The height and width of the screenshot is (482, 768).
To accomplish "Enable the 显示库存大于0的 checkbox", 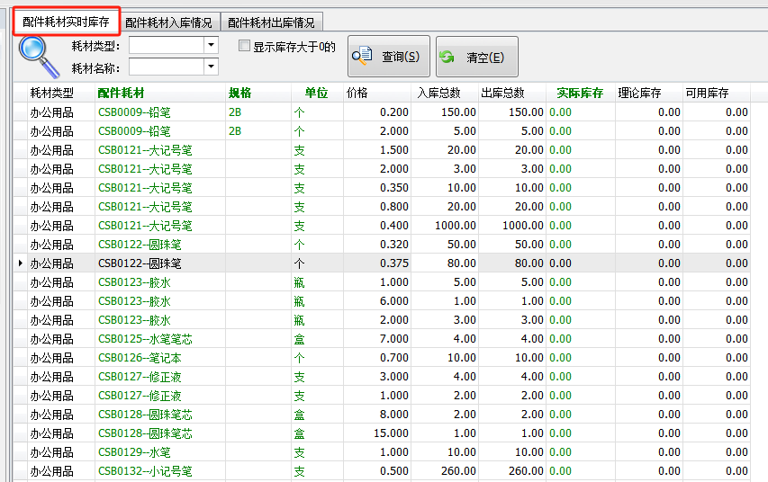I will (x=244, y=46).
